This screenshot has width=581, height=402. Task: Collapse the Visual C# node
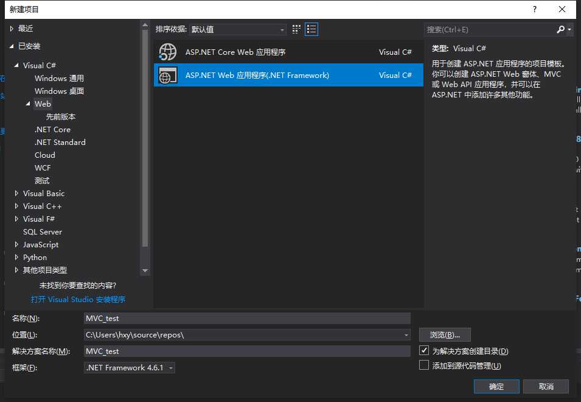pos(16,65)
